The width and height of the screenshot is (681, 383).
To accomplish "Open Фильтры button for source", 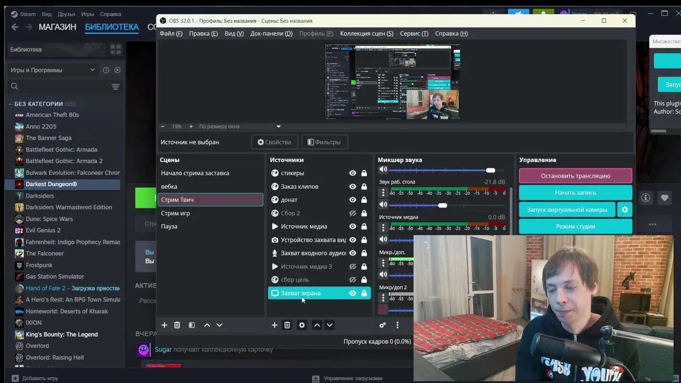I will (324, 142).
